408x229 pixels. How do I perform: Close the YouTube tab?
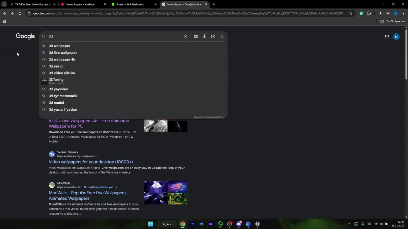(x=105, y=4)
